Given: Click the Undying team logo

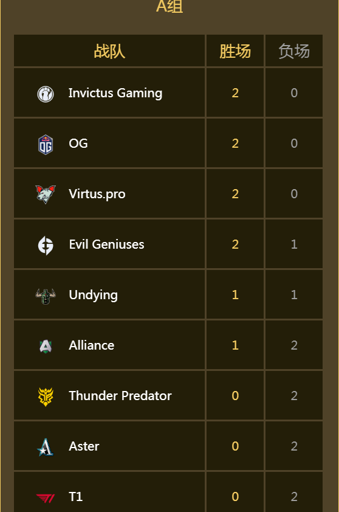Looking at the screenshot, I should (46, 296).
